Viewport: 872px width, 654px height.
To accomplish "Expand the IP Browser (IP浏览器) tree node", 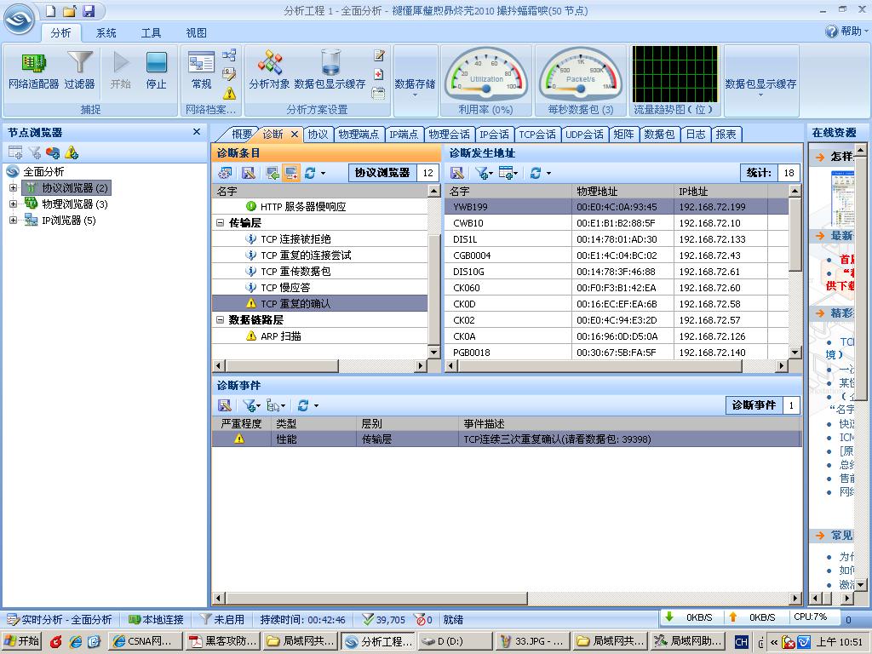I will [x=13, y=221].
